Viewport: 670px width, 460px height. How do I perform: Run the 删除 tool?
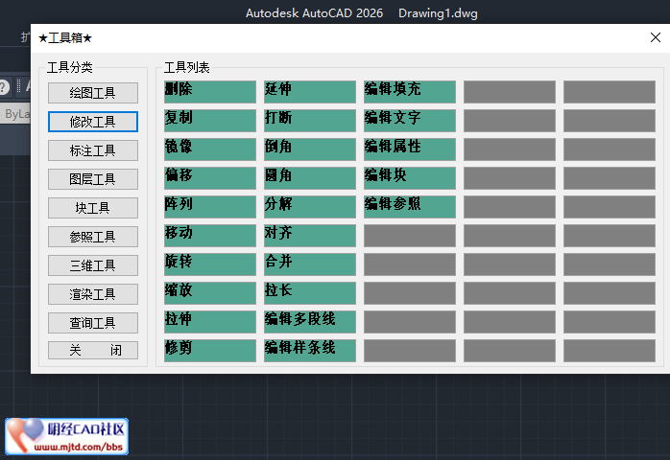coord(210,92)
